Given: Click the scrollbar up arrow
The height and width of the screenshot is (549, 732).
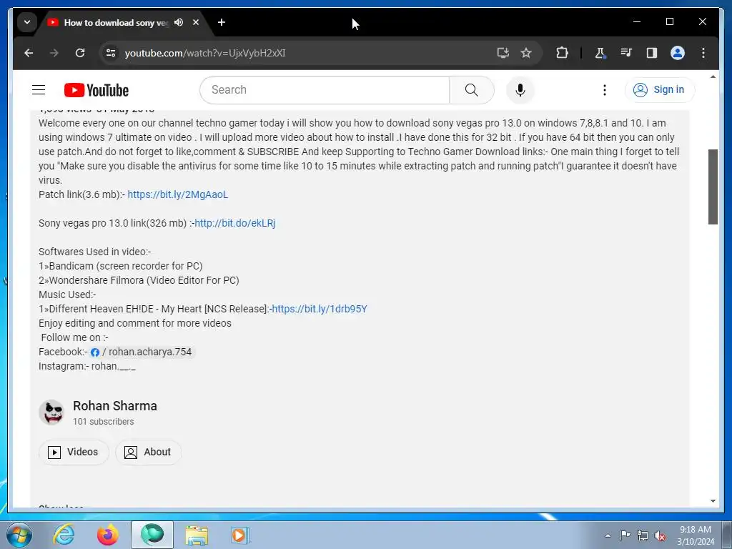Looking at the screenshot, I should click(713, 76).
